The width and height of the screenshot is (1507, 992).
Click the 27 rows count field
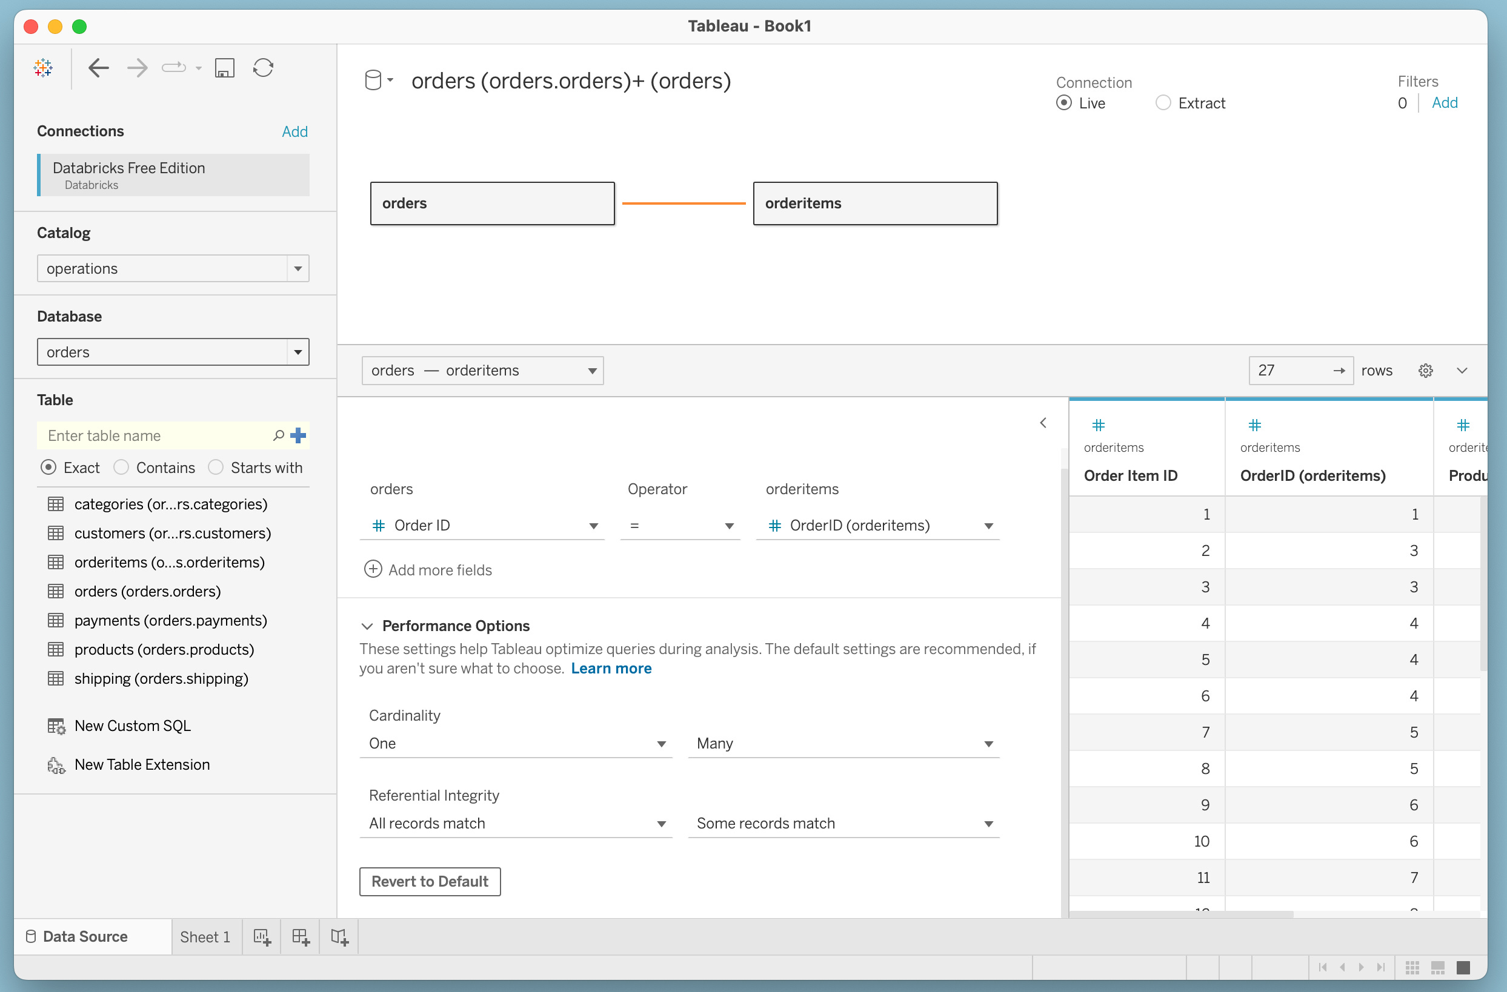[1300, 371]
